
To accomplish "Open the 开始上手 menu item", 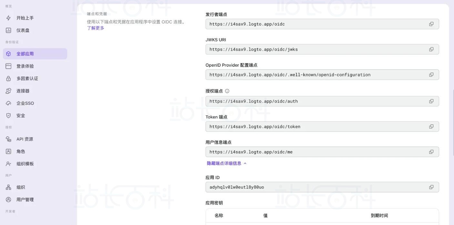I will pyautogui.click(x=35, y=18).
